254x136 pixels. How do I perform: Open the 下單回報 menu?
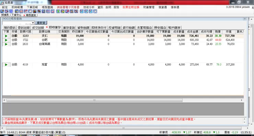click(x=32, y=7)
